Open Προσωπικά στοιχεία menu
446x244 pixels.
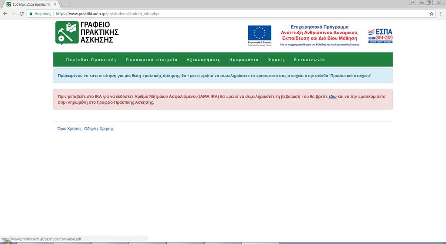tap(152, 60)
